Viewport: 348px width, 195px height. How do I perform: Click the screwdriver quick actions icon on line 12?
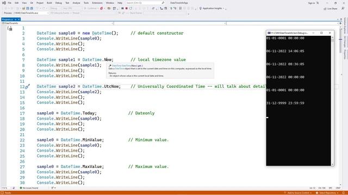(27, 87)
